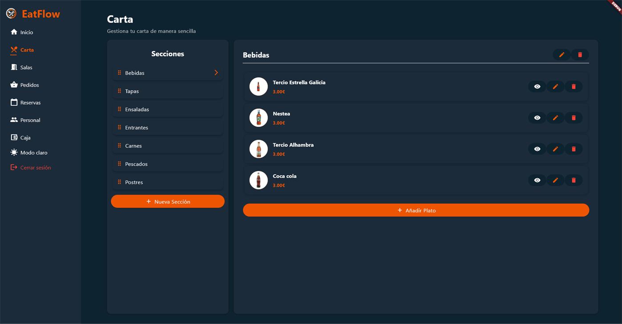Image resolution: width=622 pixels, height=324 pixels.
Task: Edit the Nestea item
Action: (555, 118)
